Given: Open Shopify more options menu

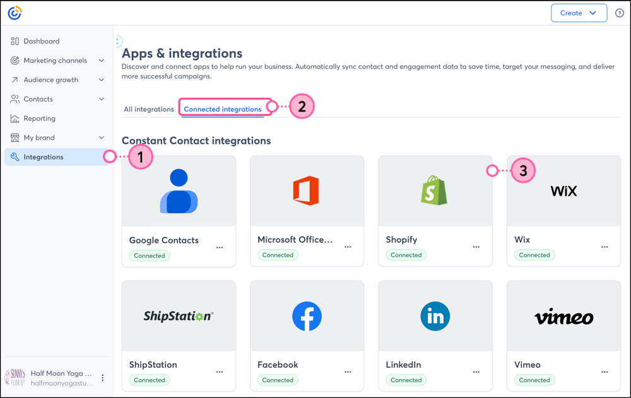Looking at the screenshot, I should (x=476, y=247).
